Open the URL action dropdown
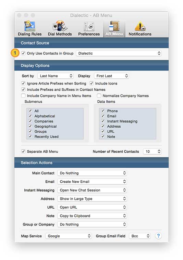183x260 pixels. point(92,207)
